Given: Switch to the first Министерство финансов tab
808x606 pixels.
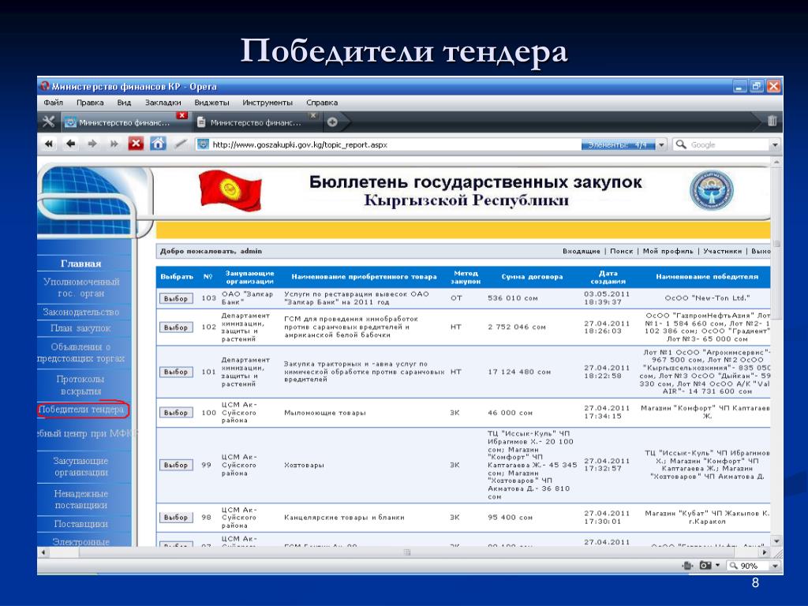Looking at the screenshot, I should pos(124,122).
